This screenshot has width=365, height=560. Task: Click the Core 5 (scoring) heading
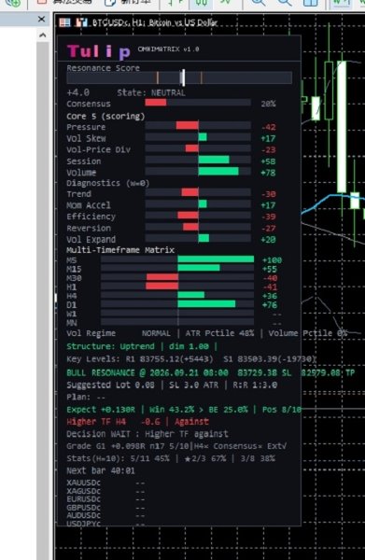click(105, 116)
